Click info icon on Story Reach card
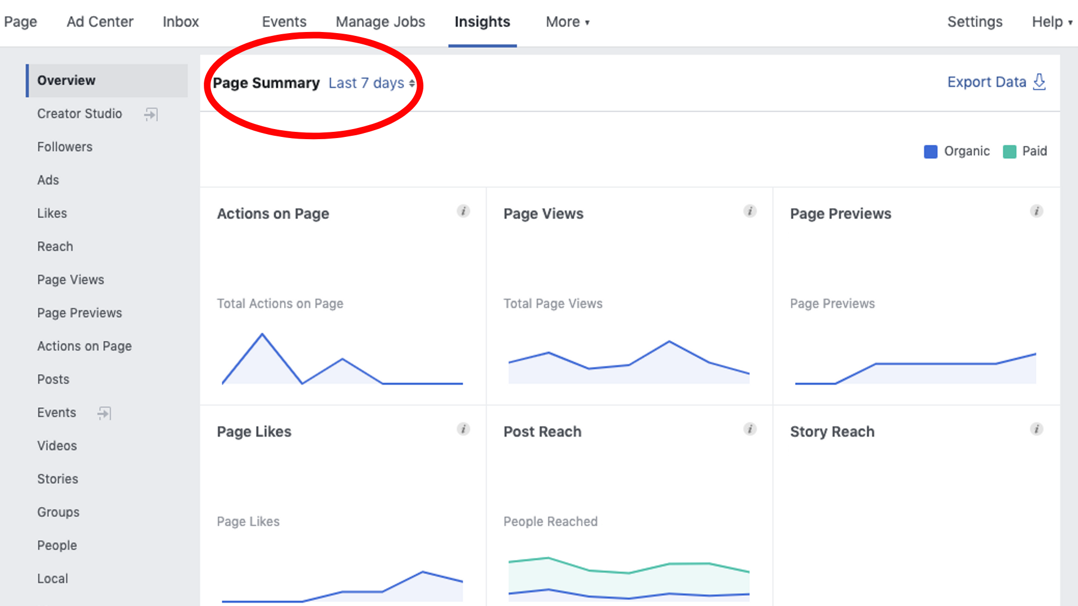1078x606 pixels. 1036,429
